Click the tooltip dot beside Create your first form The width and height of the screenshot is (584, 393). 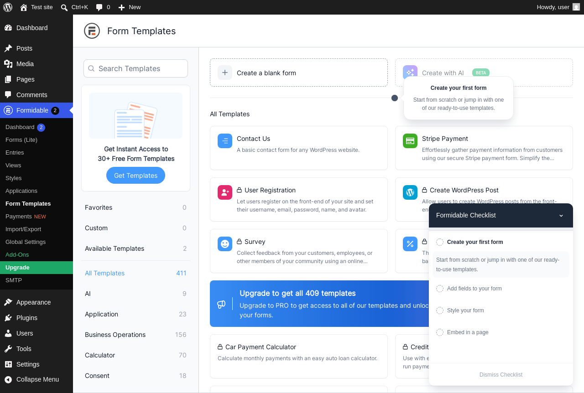click(x=395, y=98)
